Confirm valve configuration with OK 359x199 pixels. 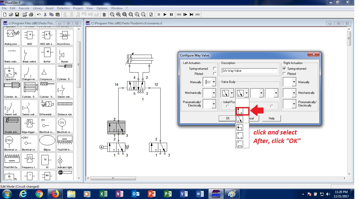(x=228, y=118)
